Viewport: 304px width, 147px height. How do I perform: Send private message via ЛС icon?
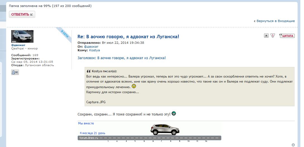click(15, 72)
